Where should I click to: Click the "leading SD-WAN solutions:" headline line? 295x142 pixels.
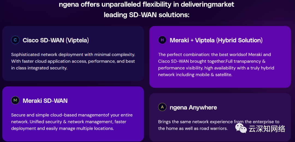click(146, 15)
